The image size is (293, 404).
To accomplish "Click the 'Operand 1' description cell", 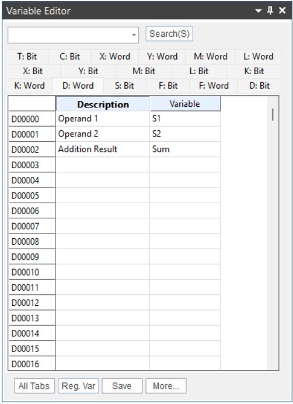I will (x=103, y=119).
